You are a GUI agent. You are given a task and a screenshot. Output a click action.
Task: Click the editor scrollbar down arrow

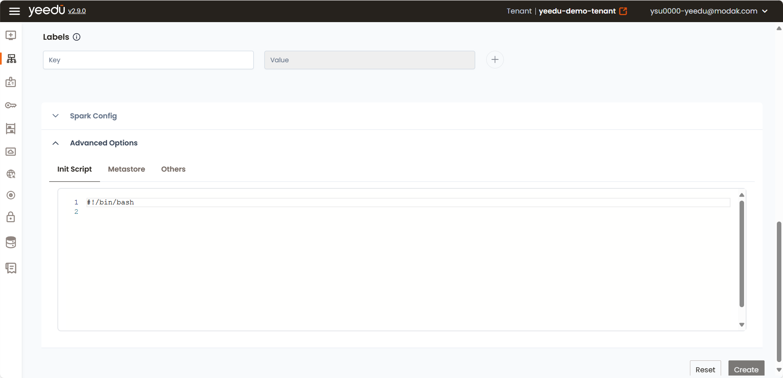742,325
